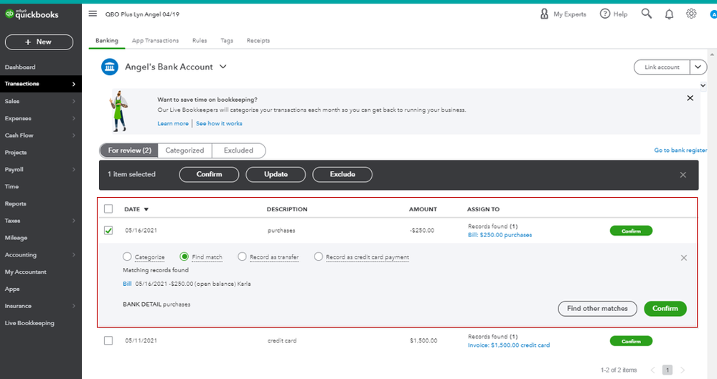This screenshot has height=379, width=717.
Task: Click the Exclude batch button
Action: [x=342, y=174]
